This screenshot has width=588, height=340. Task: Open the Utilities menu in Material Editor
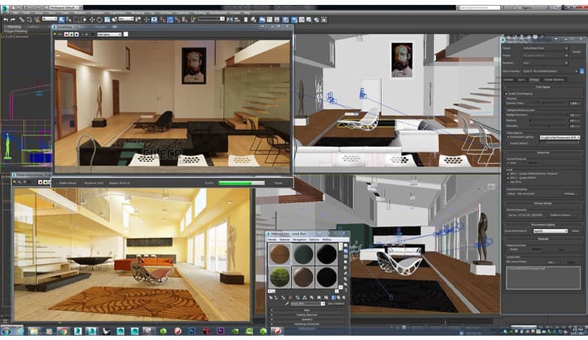tap(326, 240)
